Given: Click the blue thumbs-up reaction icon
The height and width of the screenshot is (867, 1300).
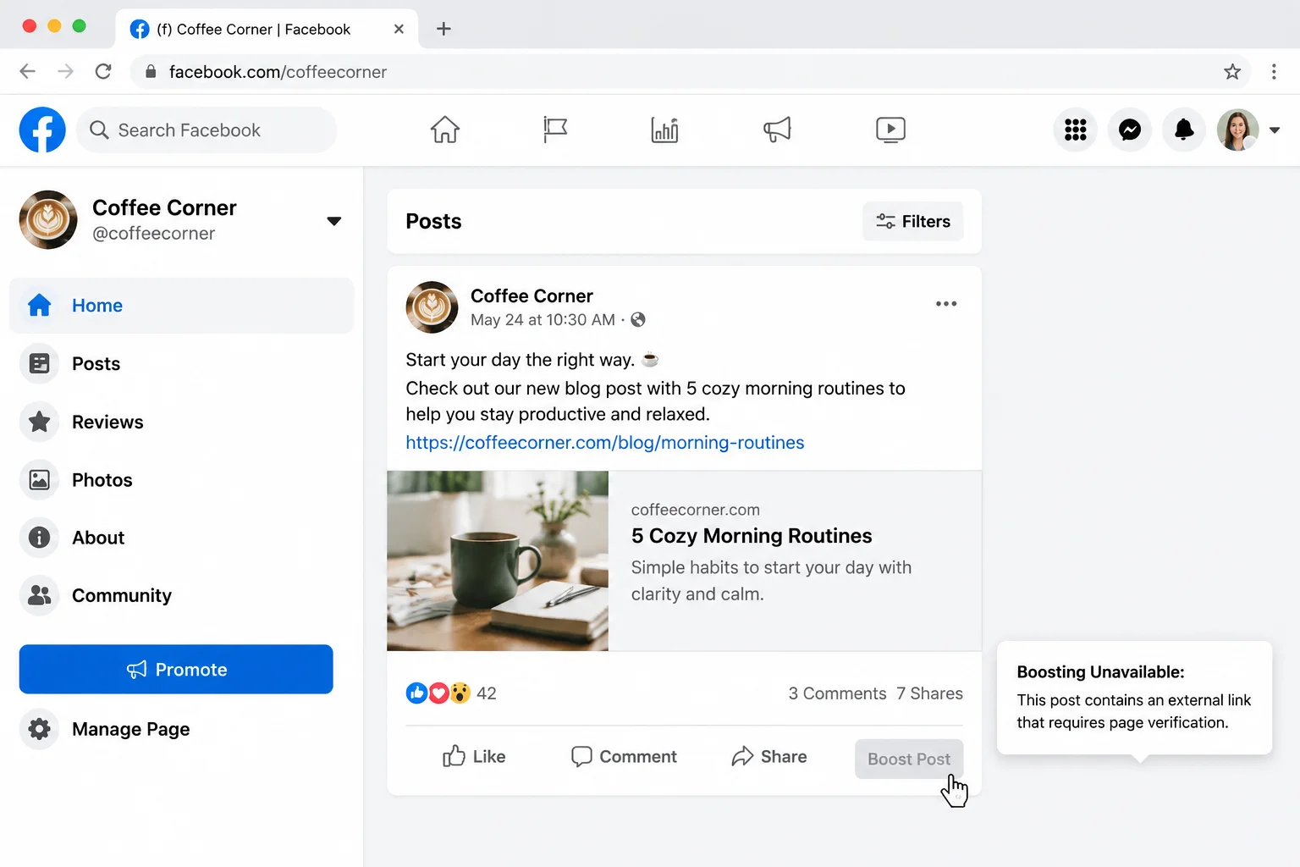Looking at the screenshot, I should [417, 693].
